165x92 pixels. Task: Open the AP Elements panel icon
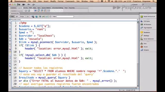tap(142, 25)
